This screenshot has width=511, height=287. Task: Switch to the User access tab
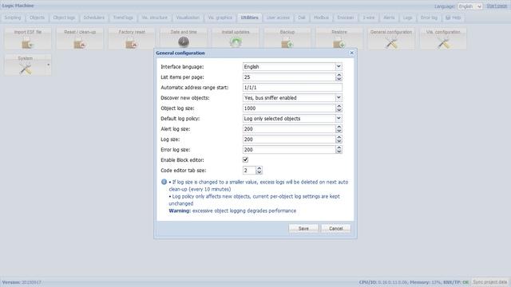pos(278,18)
